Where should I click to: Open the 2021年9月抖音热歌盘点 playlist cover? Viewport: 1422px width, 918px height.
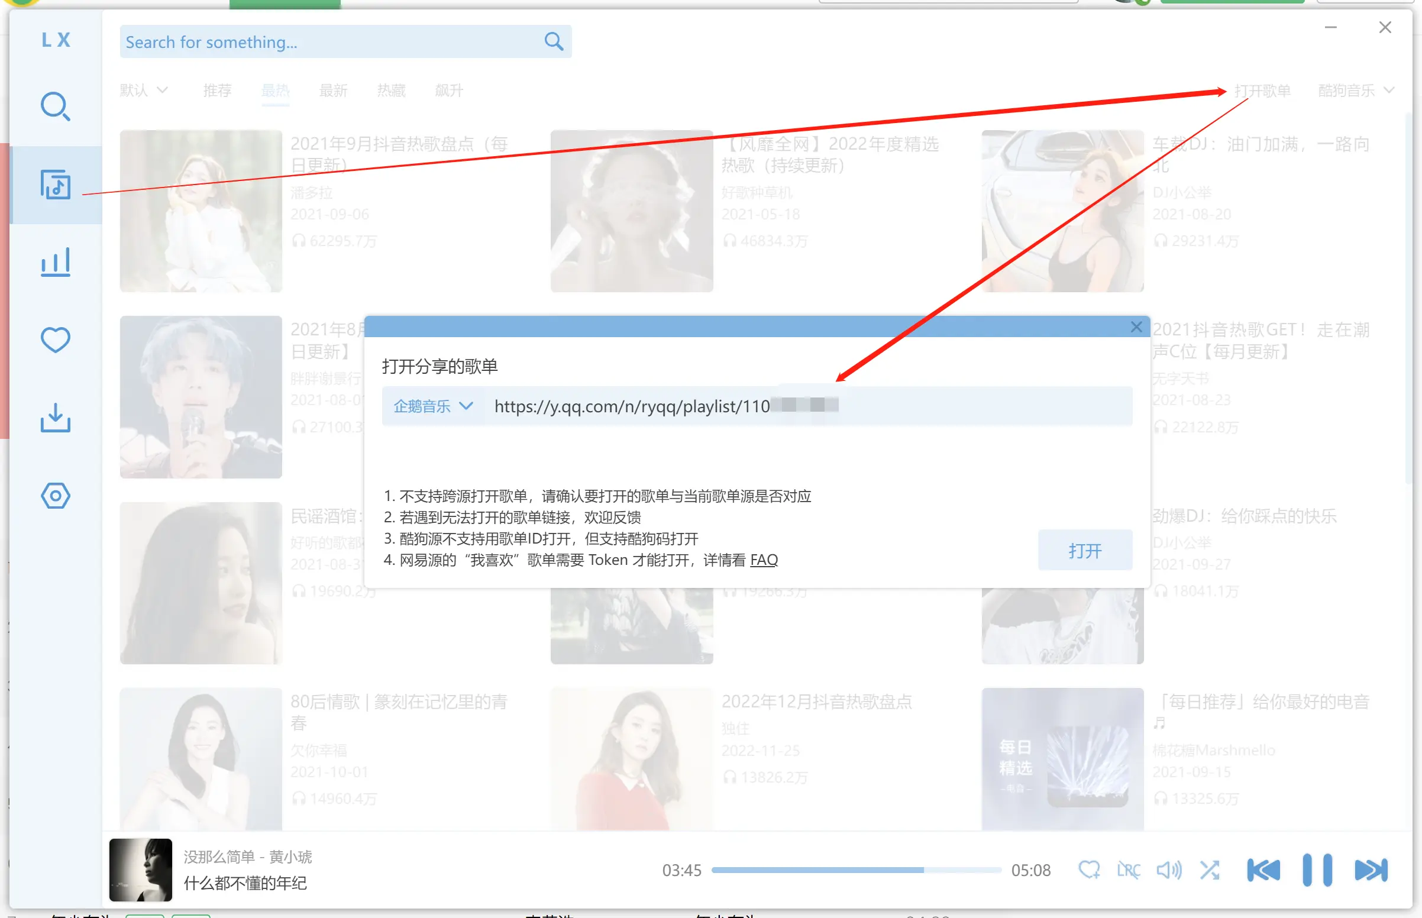(201, 211)
